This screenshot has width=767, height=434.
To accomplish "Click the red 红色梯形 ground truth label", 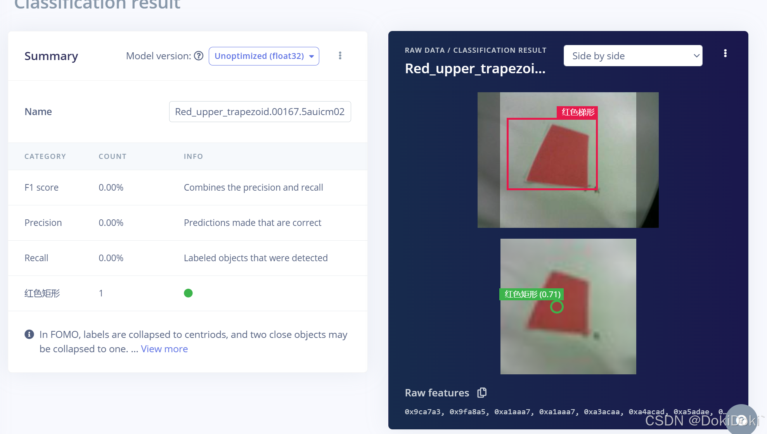I will (x=577, y=112).
